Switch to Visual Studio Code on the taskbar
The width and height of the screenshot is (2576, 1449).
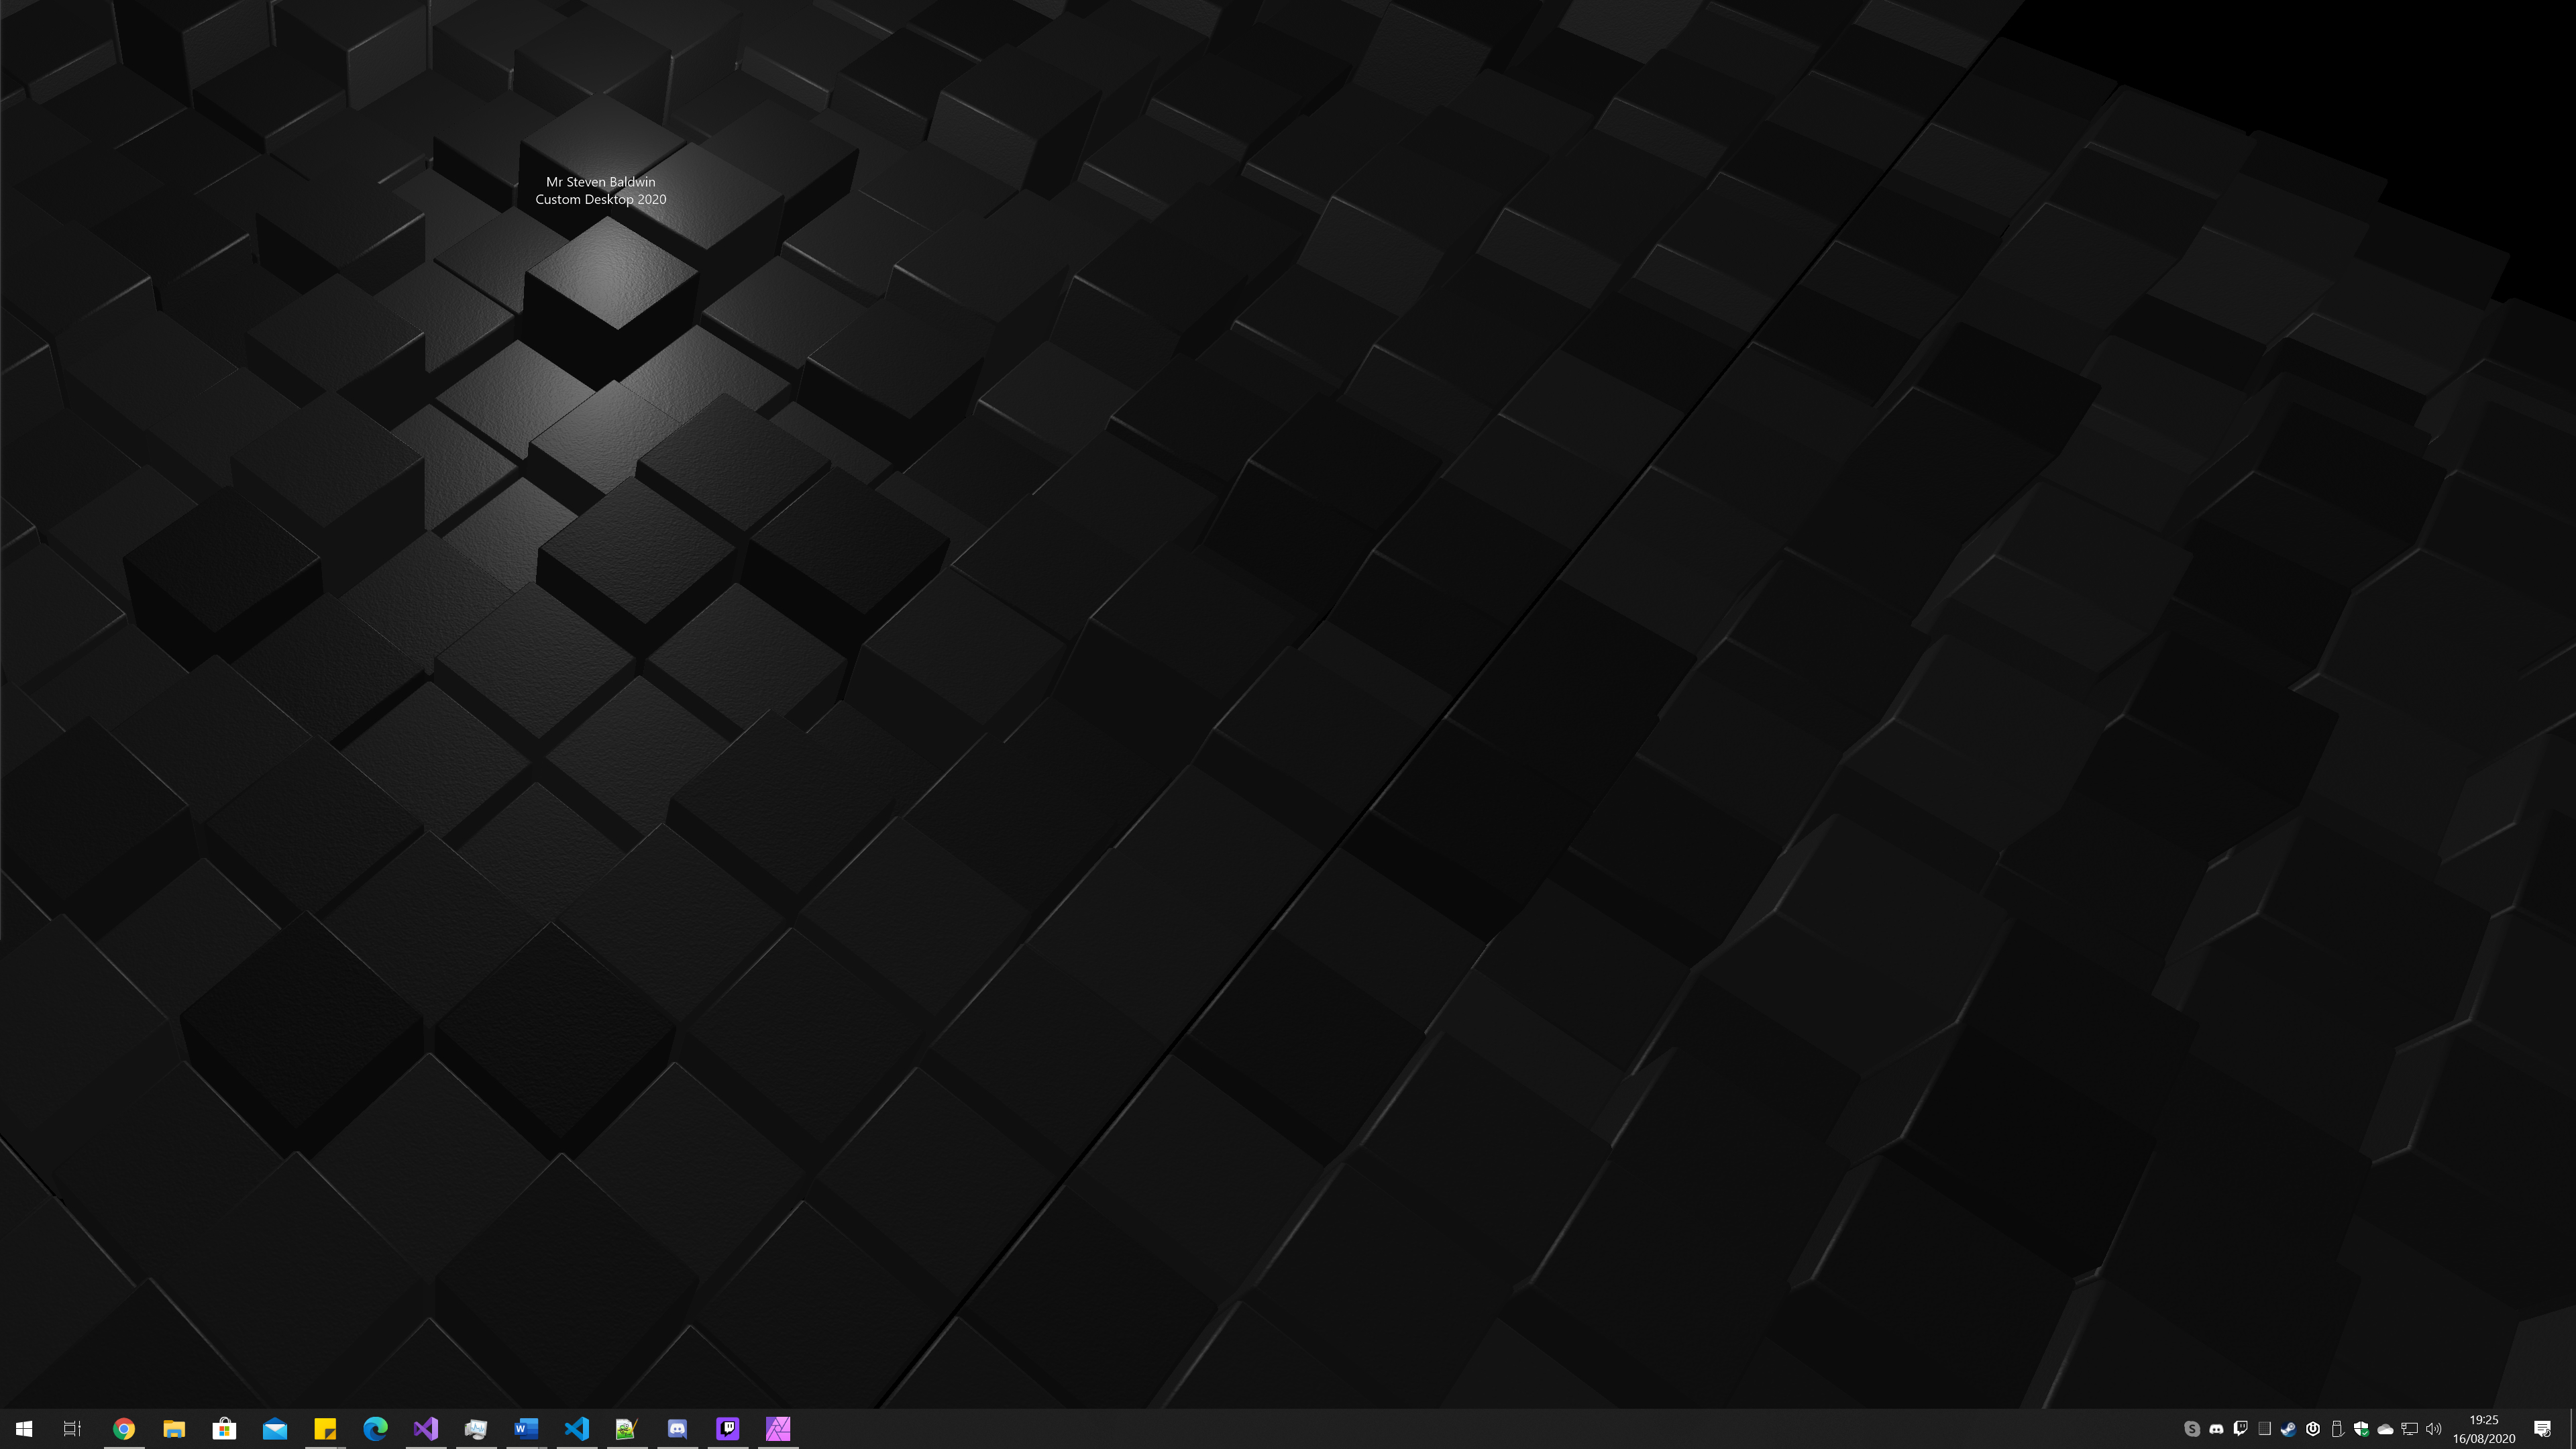[x=577, y=1428]
